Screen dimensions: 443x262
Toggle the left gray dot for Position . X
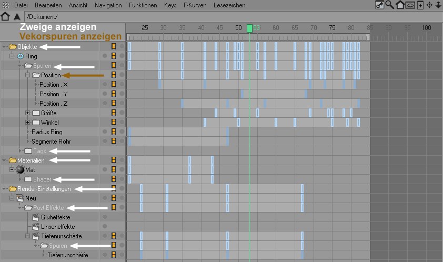(x=105, y=85)
